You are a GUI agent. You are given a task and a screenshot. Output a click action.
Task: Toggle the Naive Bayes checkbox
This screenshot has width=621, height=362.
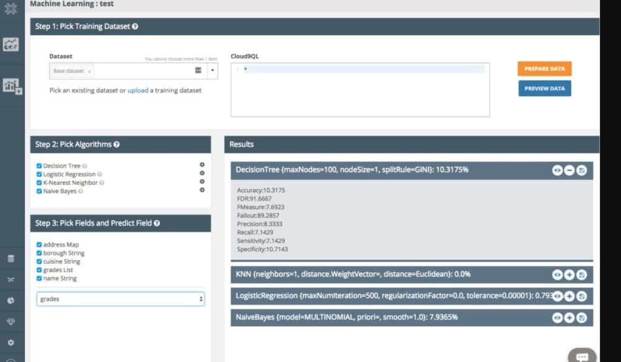[x=39, y=191]
